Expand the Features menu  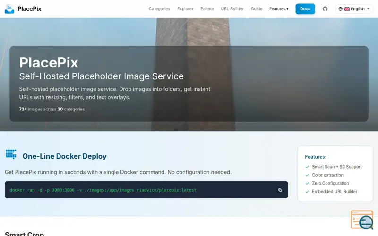click(279, 9)
